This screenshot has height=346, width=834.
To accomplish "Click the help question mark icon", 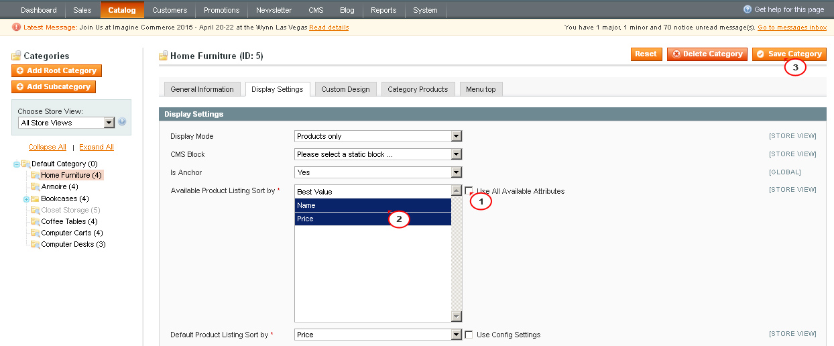I will tap(748, 9).
